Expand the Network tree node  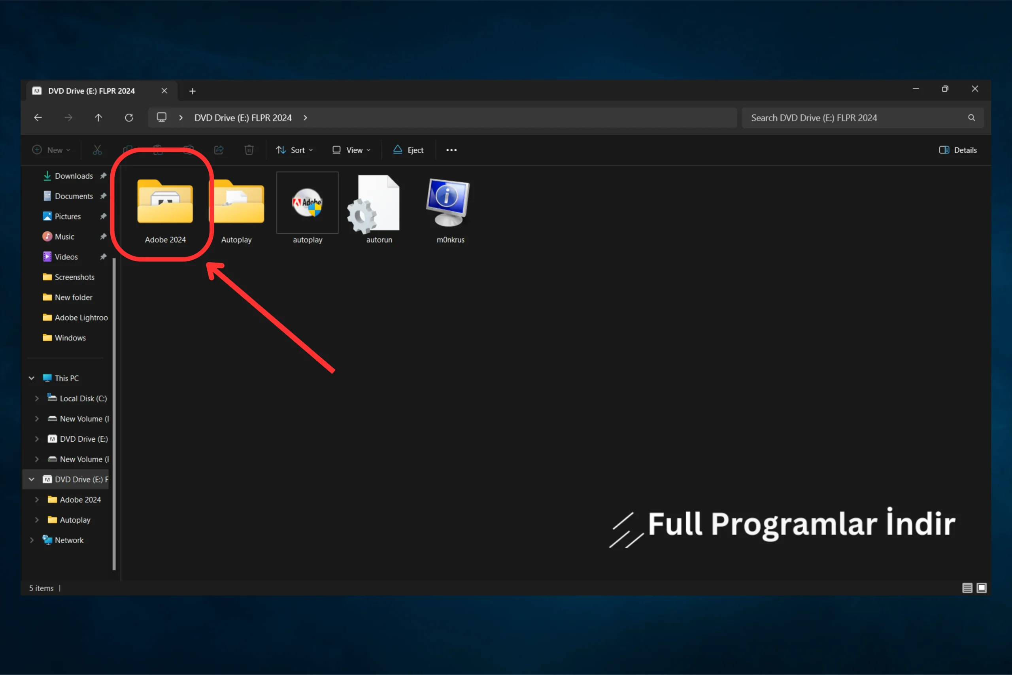(x=31, y=540)
